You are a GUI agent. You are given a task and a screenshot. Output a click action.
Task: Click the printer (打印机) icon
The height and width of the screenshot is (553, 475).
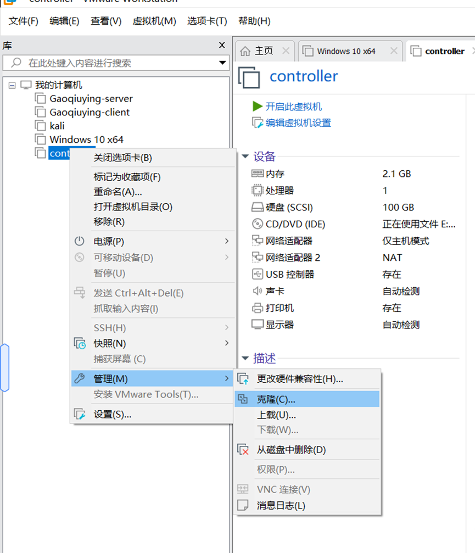258,308
